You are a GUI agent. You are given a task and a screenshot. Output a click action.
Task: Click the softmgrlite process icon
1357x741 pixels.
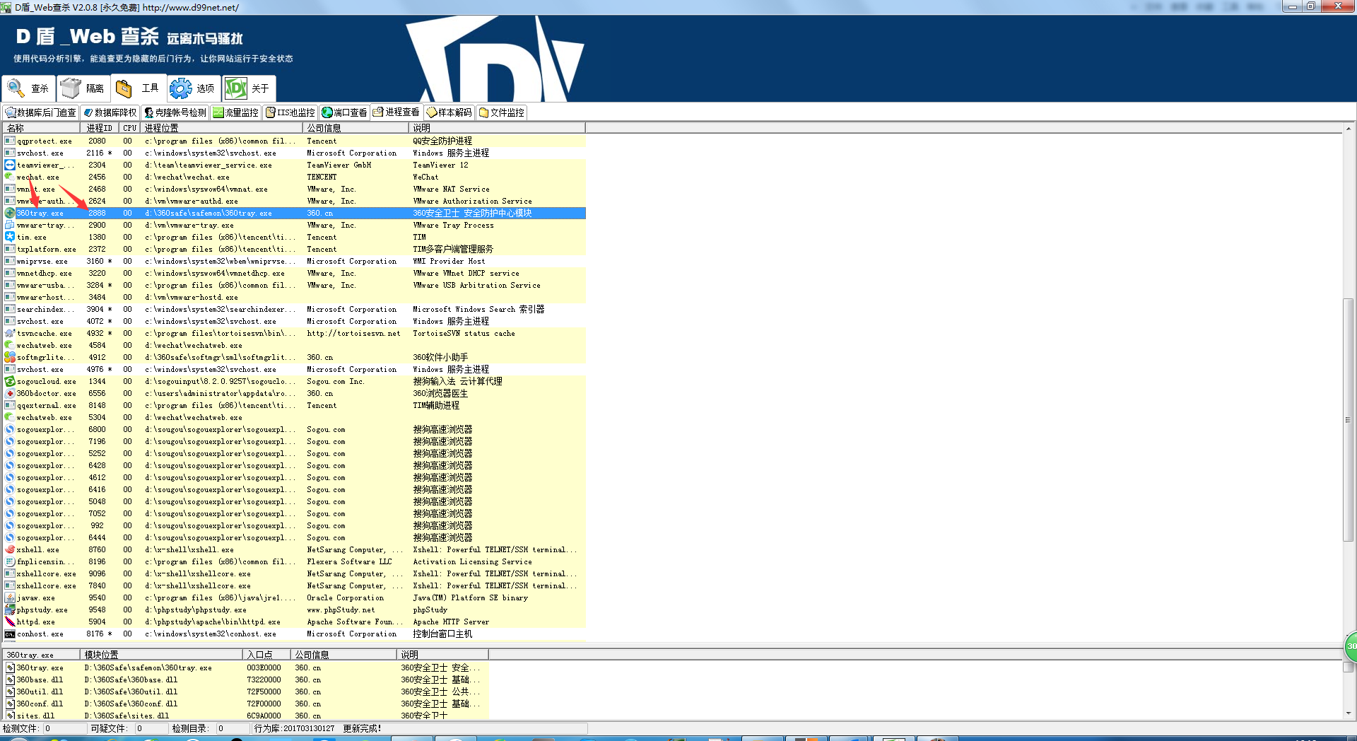(x=10, y=357)
